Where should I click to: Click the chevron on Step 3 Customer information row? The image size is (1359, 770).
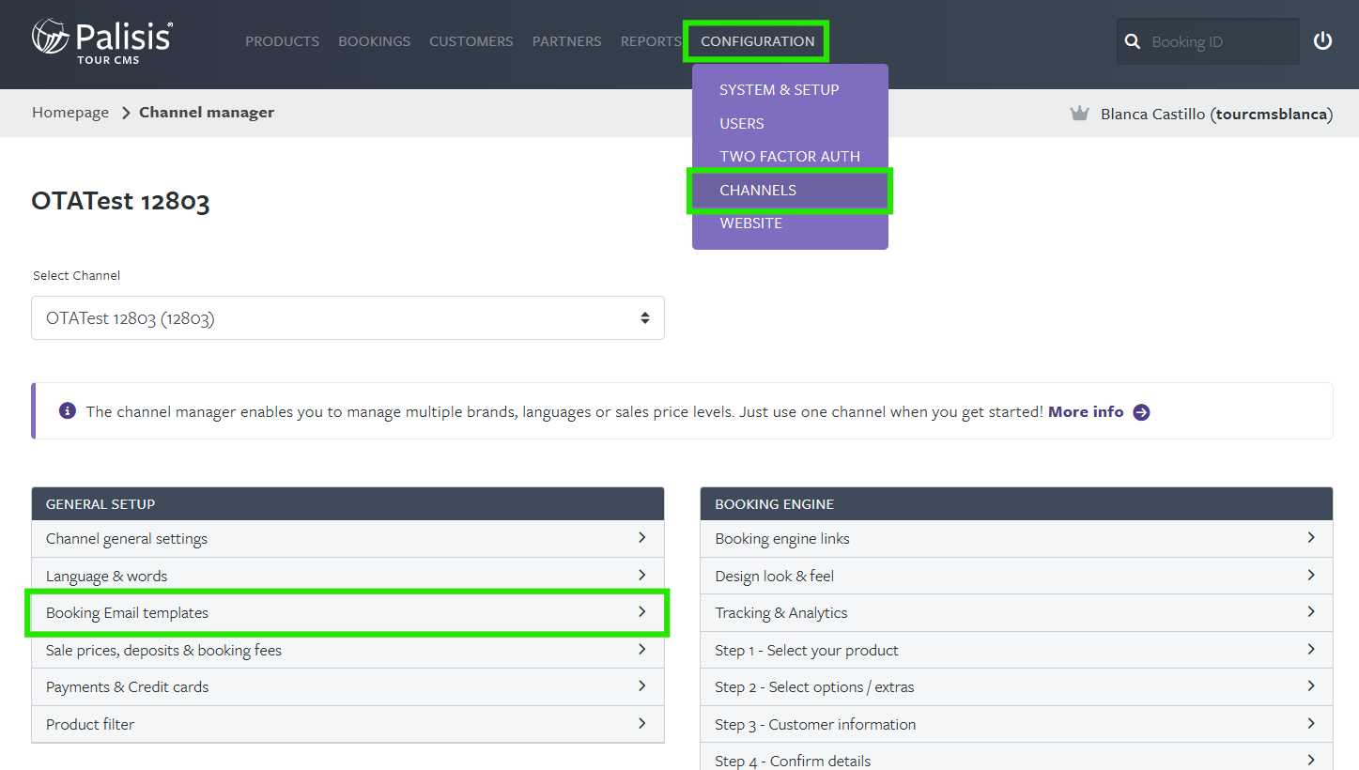point(1311,723)
